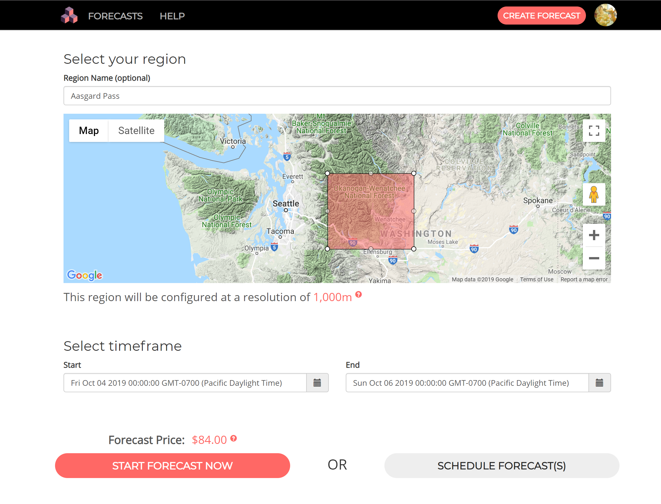Open the End date calendar picker
The width and height of the screenshot is (661, 504).
(599, 383)
